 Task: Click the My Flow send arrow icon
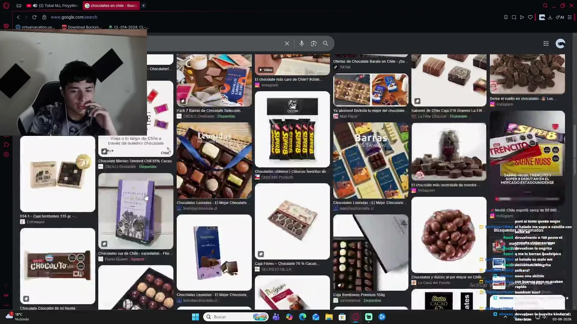coord(522,17)
